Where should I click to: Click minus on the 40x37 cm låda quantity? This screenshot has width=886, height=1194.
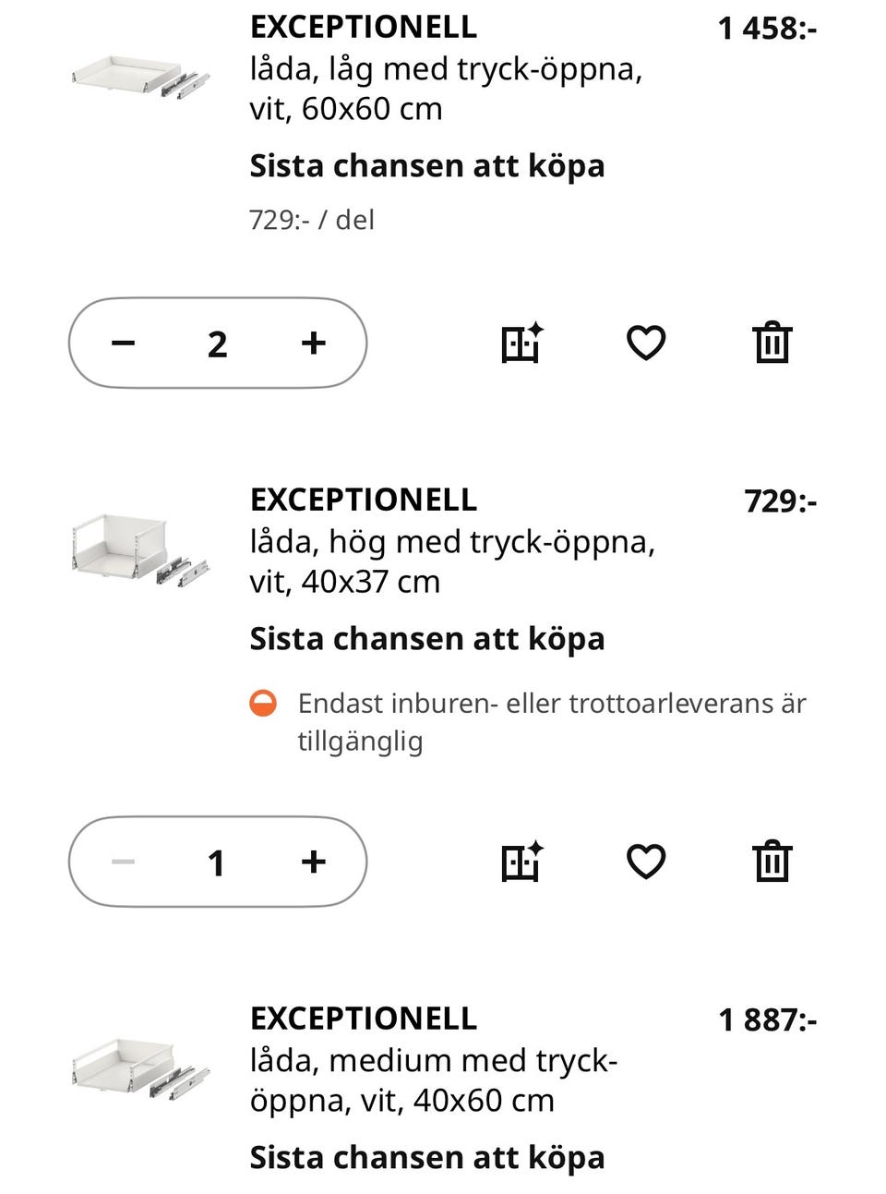click(x=123, y=862)
